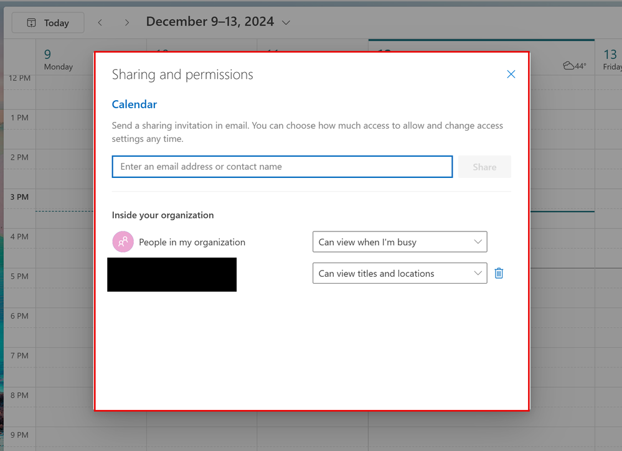The image size is (622, 451).
Task: Go to the next week arrow
Action: click(x=127, y=22)
